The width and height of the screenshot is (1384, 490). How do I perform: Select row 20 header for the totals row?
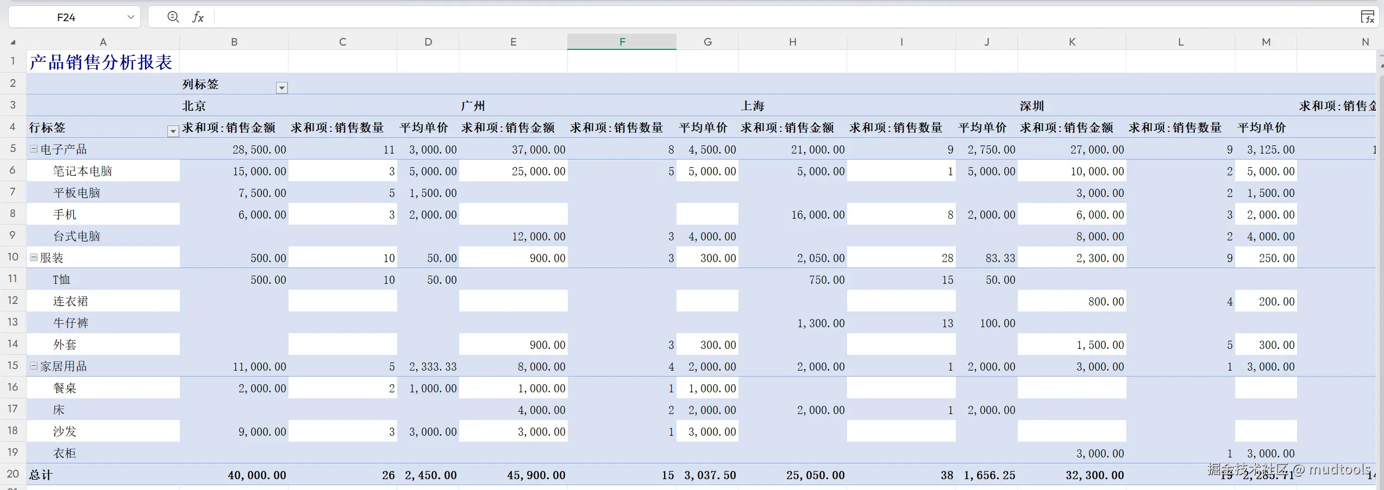(12, 474)
